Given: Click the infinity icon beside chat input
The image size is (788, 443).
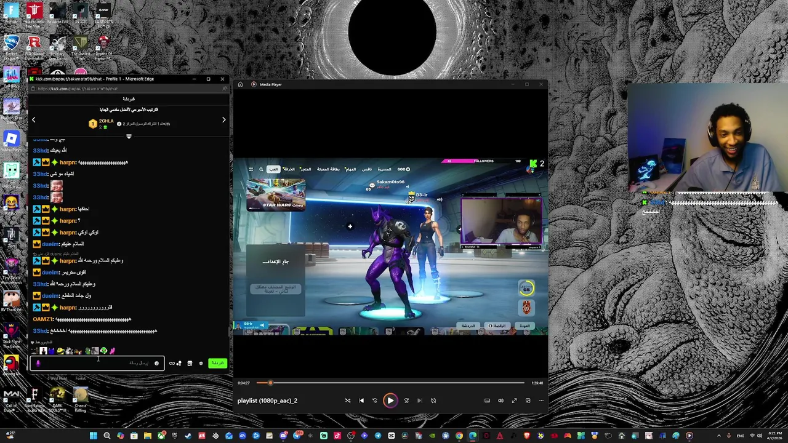Looking at the screenshot, I should coord(172,363).
